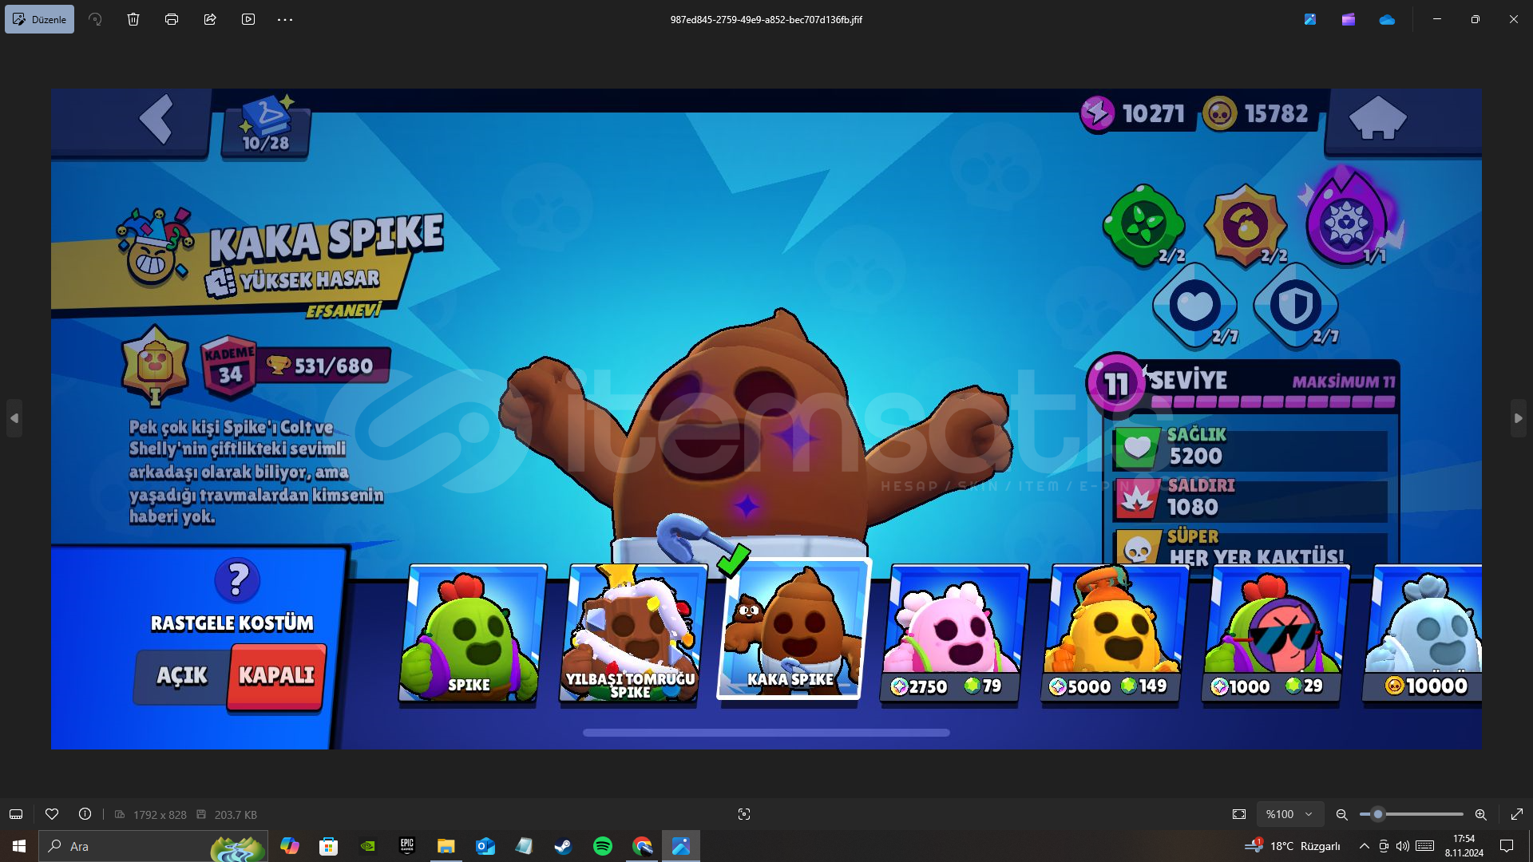
Task: Enter fullscreen with the expand arrows icon
Action: 1517,814
